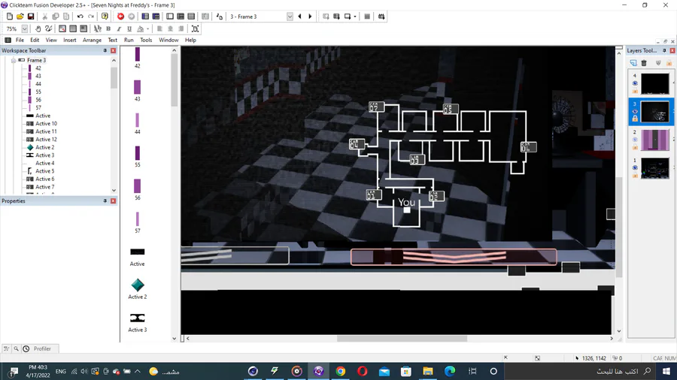Click the Cut scissors icon
677x380 pixels.
click(44, 17)
